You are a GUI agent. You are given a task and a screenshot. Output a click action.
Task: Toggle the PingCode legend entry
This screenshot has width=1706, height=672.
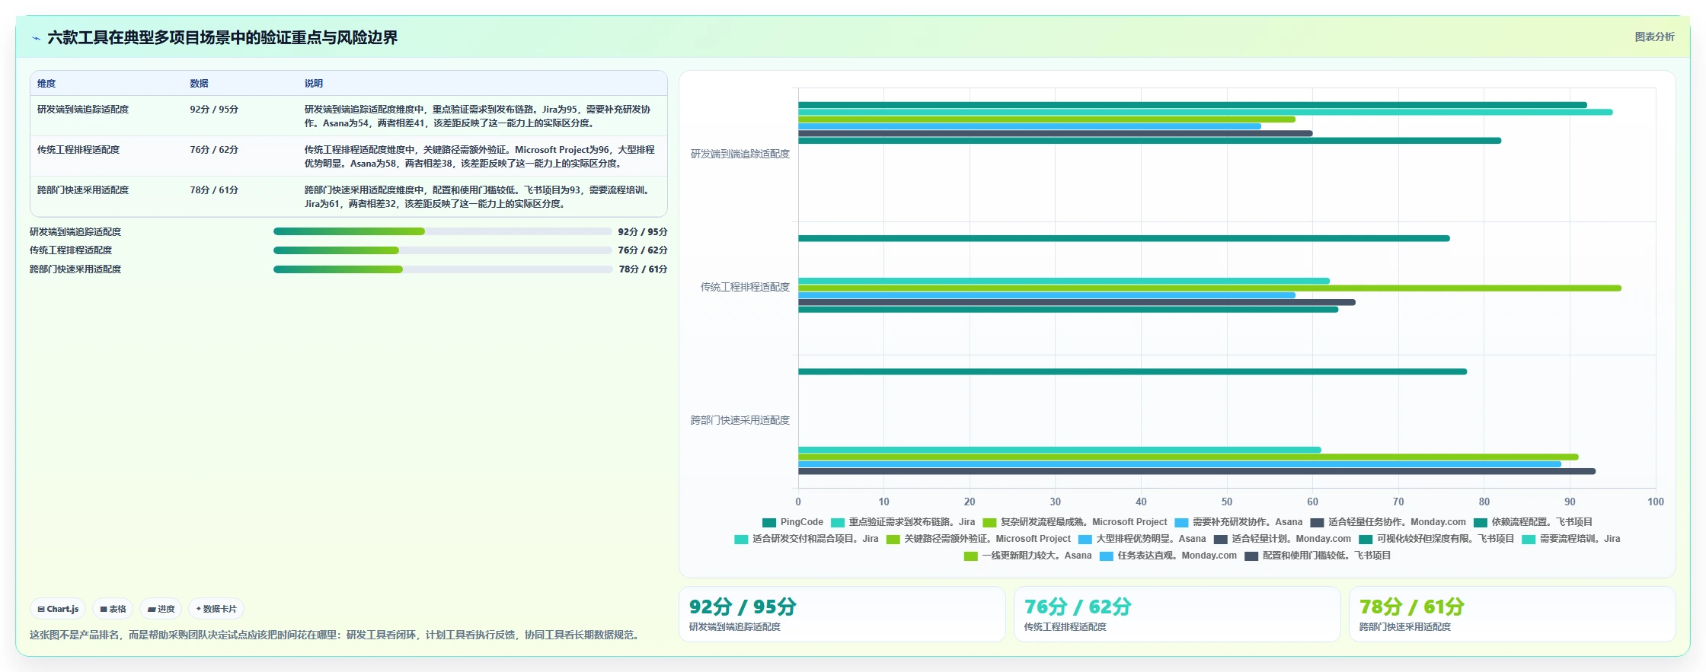pyautogui.click(x=793, y=522)
